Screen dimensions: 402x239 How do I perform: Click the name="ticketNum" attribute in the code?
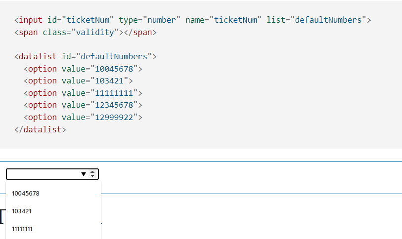(x=223, y=20)
